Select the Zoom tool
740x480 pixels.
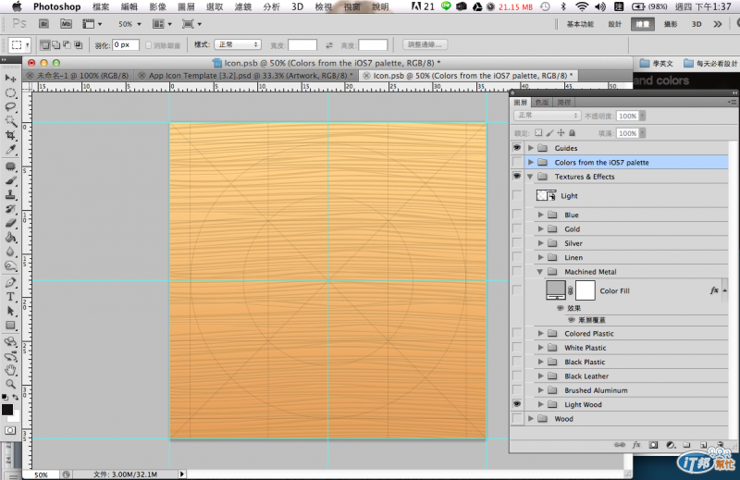tap(11, 384)
